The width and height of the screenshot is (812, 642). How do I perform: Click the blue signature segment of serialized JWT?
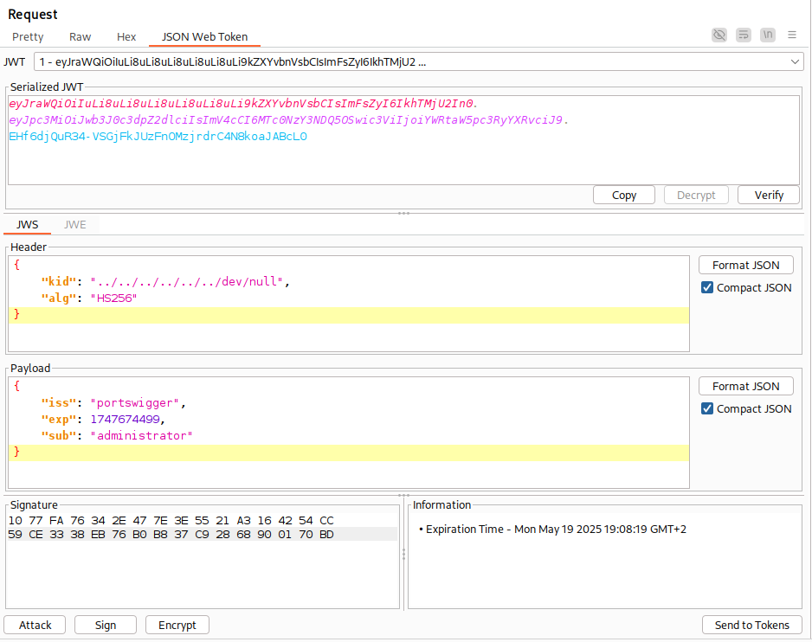[x=158, y=137]
